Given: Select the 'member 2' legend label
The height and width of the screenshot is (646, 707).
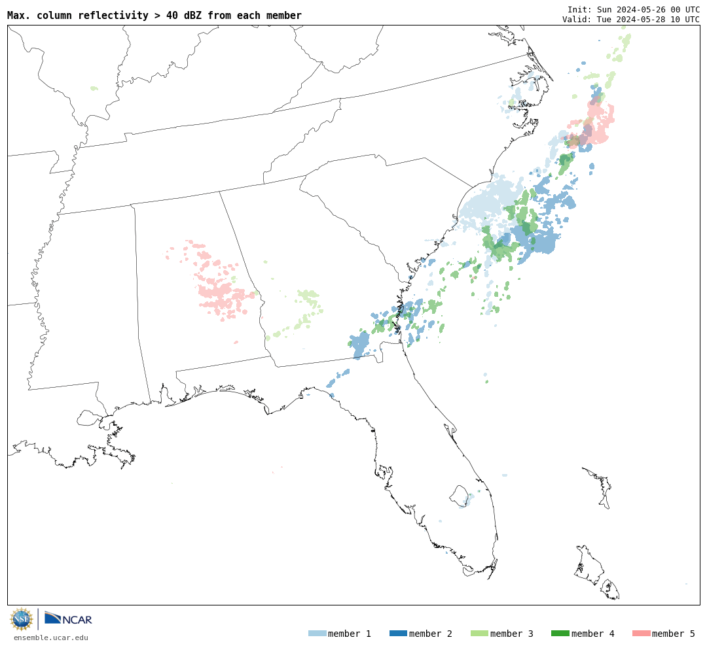Looking at the screenshot, I should (431, 634).
